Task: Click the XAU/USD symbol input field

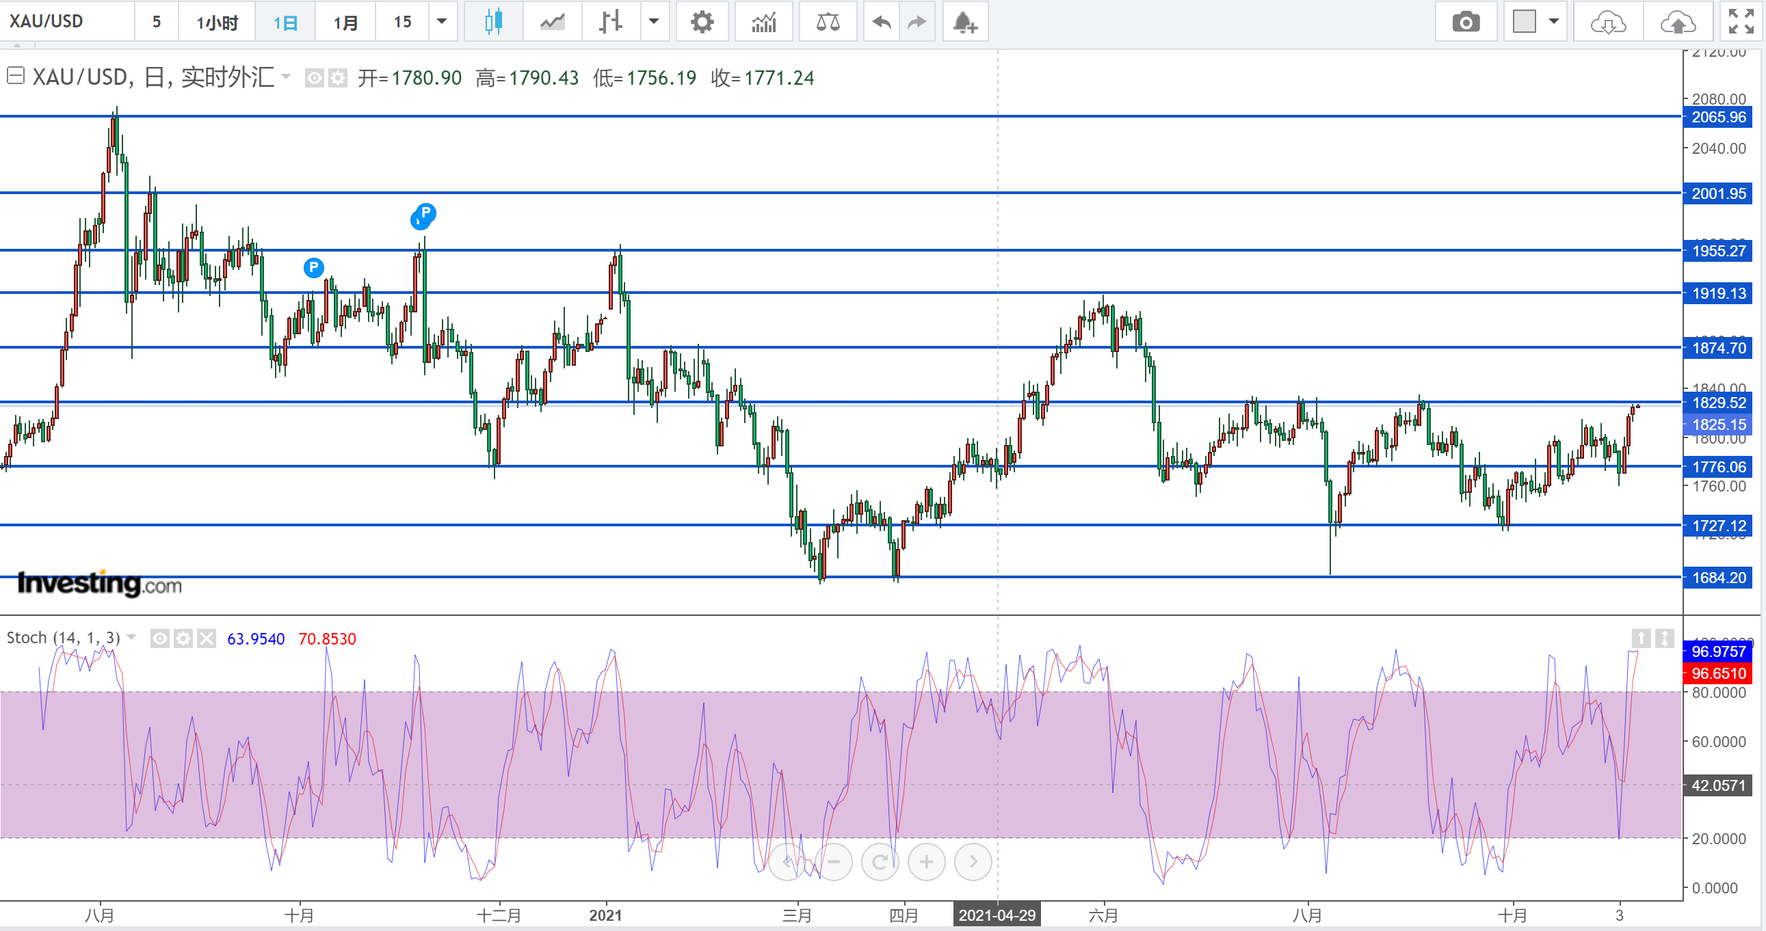Action: (x=67, y=22)
